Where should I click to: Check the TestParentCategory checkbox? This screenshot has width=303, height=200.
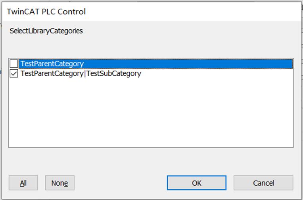(14, 64)
